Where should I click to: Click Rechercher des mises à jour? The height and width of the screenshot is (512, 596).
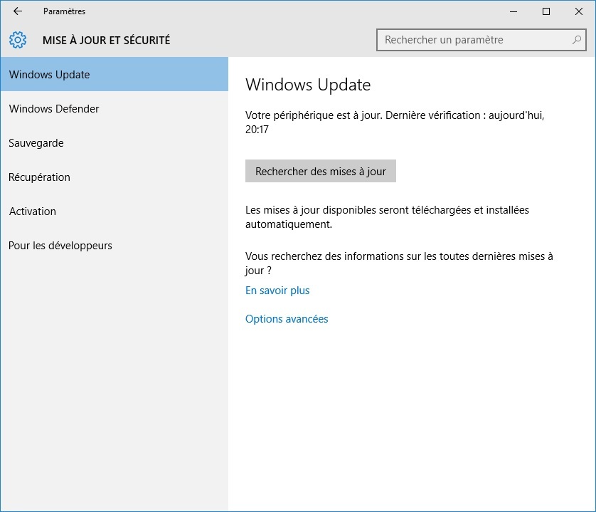(321, 171)
